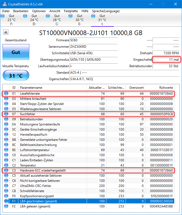Click the Grenzwert column header
The width and height of the screenshot is (182, 215).
135,88
